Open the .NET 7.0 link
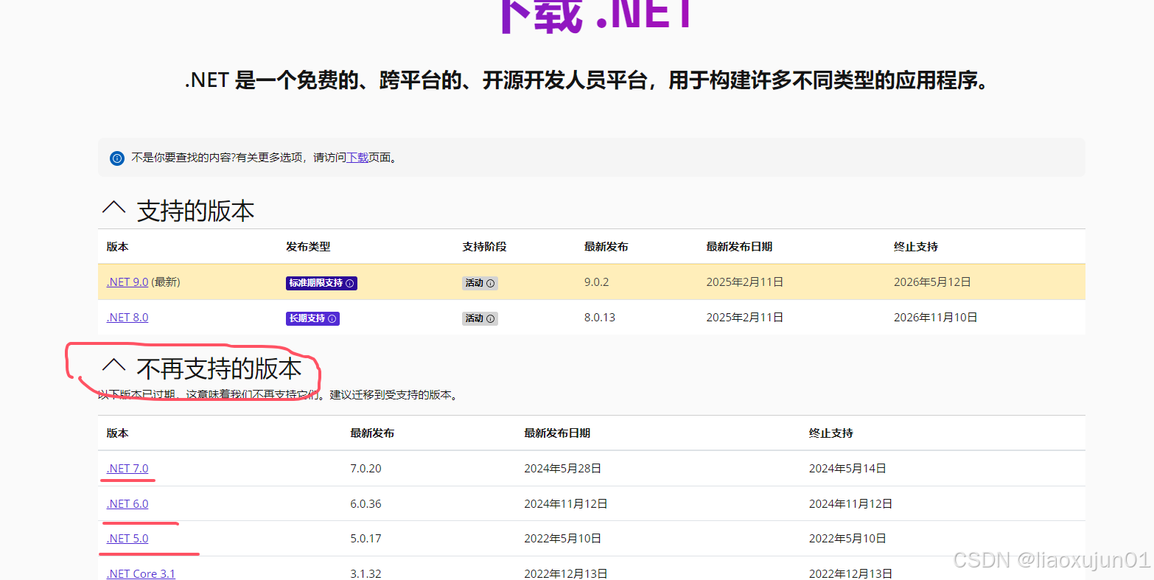Image resolution: width=1154 pixels, height=580 pixels. 127,469
